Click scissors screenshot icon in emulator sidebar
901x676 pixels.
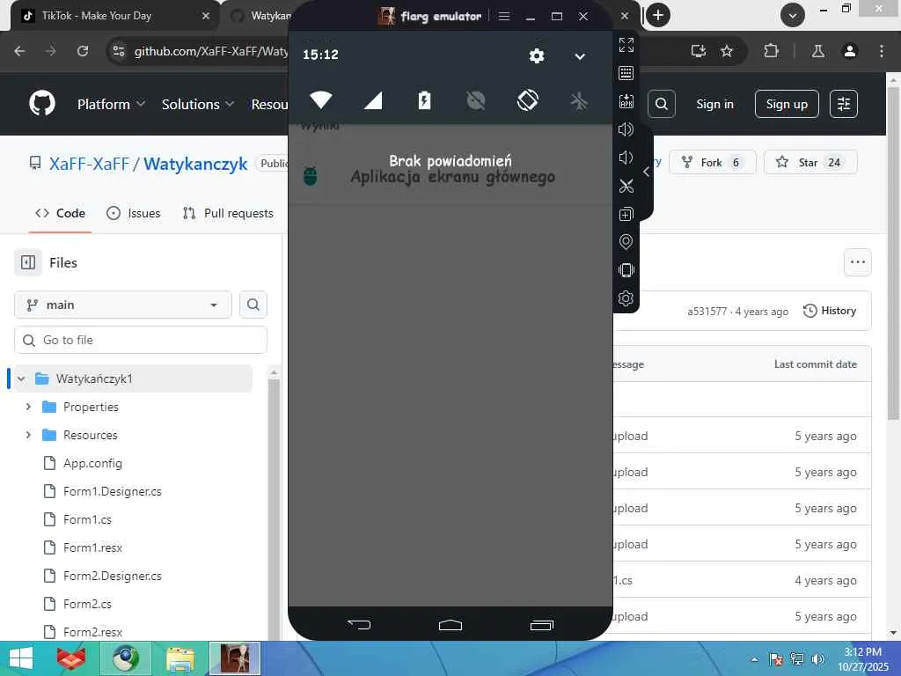pyautogui.click(x=626, y=186)
